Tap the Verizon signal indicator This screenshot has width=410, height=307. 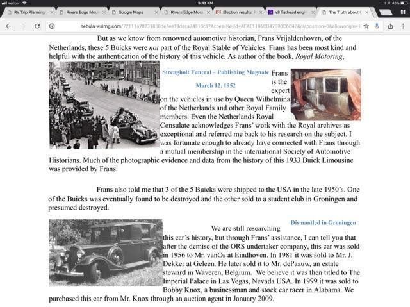pyautogui.click(x=11, y=3)
